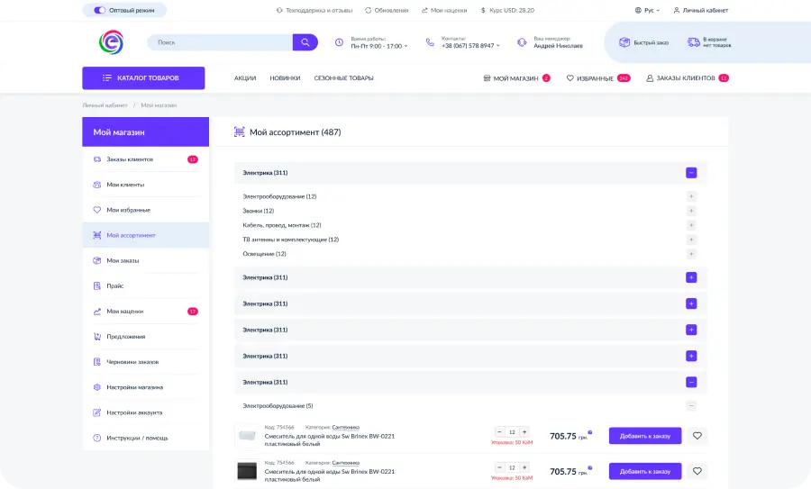This screenshot has height=489, width=811.
Task: Open Мои заказы sidebar item
Action: tap(146, 260)
